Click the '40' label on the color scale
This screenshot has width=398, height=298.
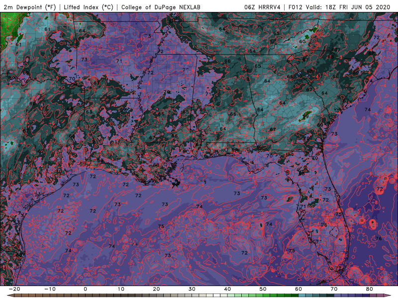tap(227, 289)
